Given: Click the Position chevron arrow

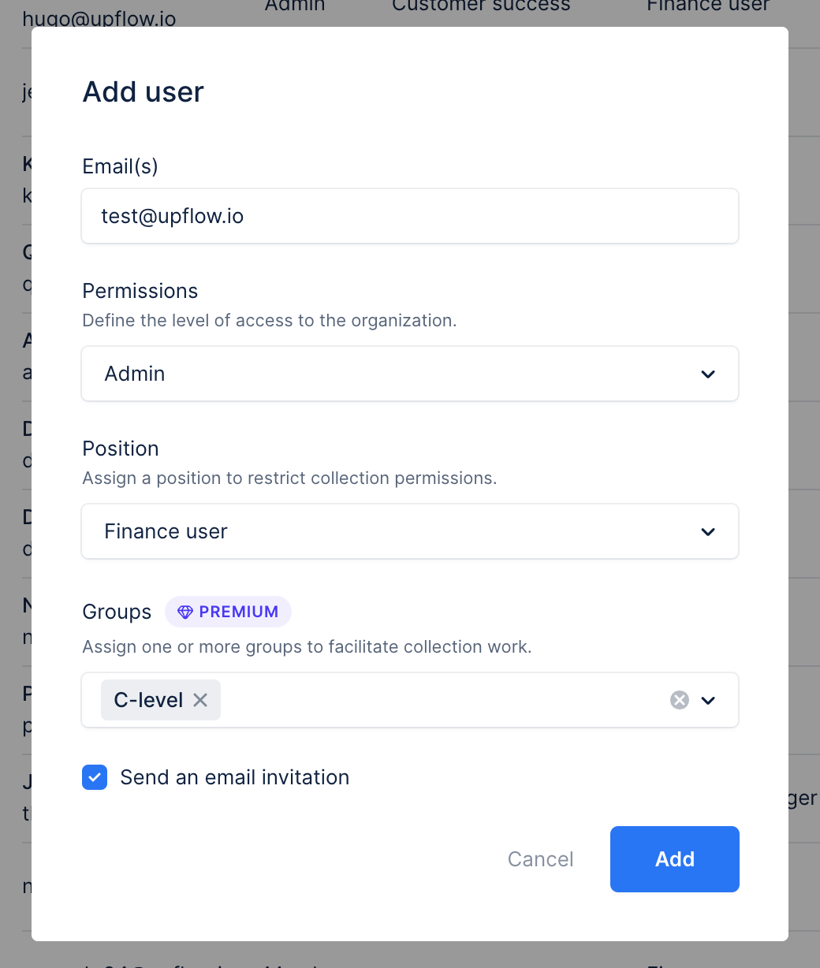Looking at the screenshot, I should [708, 531].
